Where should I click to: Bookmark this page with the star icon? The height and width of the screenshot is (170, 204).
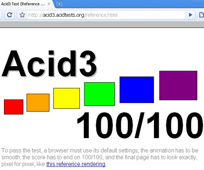pyautogui.click(x=22, y=15)
